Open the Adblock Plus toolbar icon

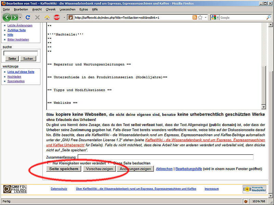tap(57, 17)
